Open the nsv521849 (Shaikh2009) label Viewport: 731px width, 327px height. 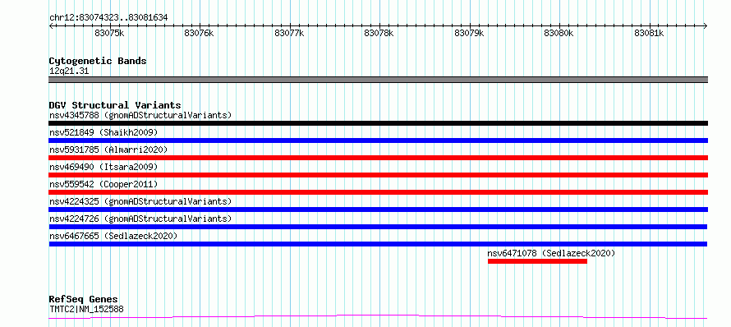pos(103,132)
